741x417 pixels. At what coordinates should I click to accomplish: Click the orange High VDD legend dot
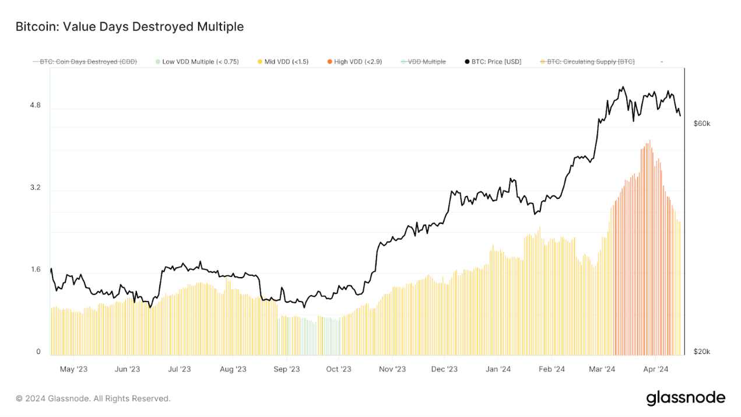pyautogui.click(x=329, y=61)
